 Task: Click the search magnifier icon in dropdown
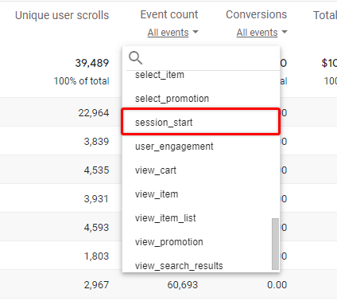click(x=135, y=58)
